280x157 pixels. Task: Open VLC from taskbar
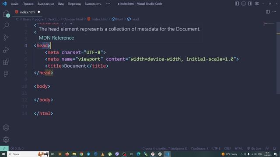(103, 154)
